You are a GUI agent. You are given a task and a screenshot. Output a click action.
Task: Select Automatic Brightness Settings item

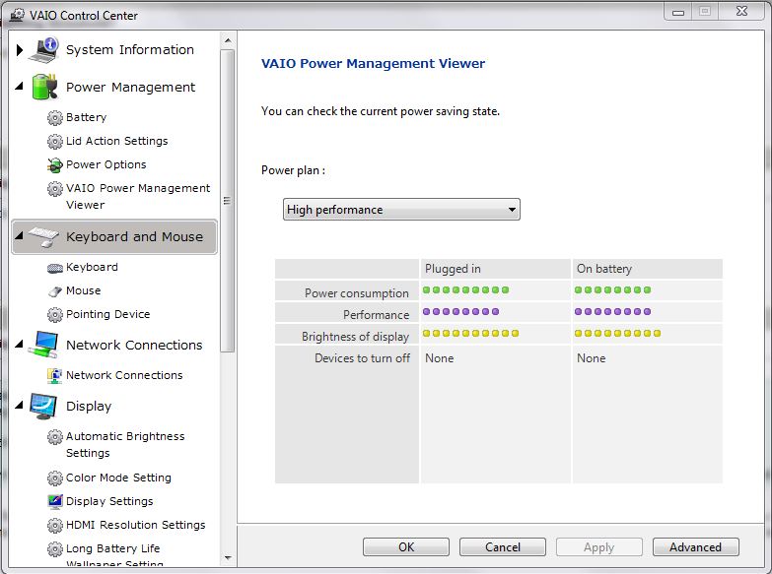coord(125,445)
